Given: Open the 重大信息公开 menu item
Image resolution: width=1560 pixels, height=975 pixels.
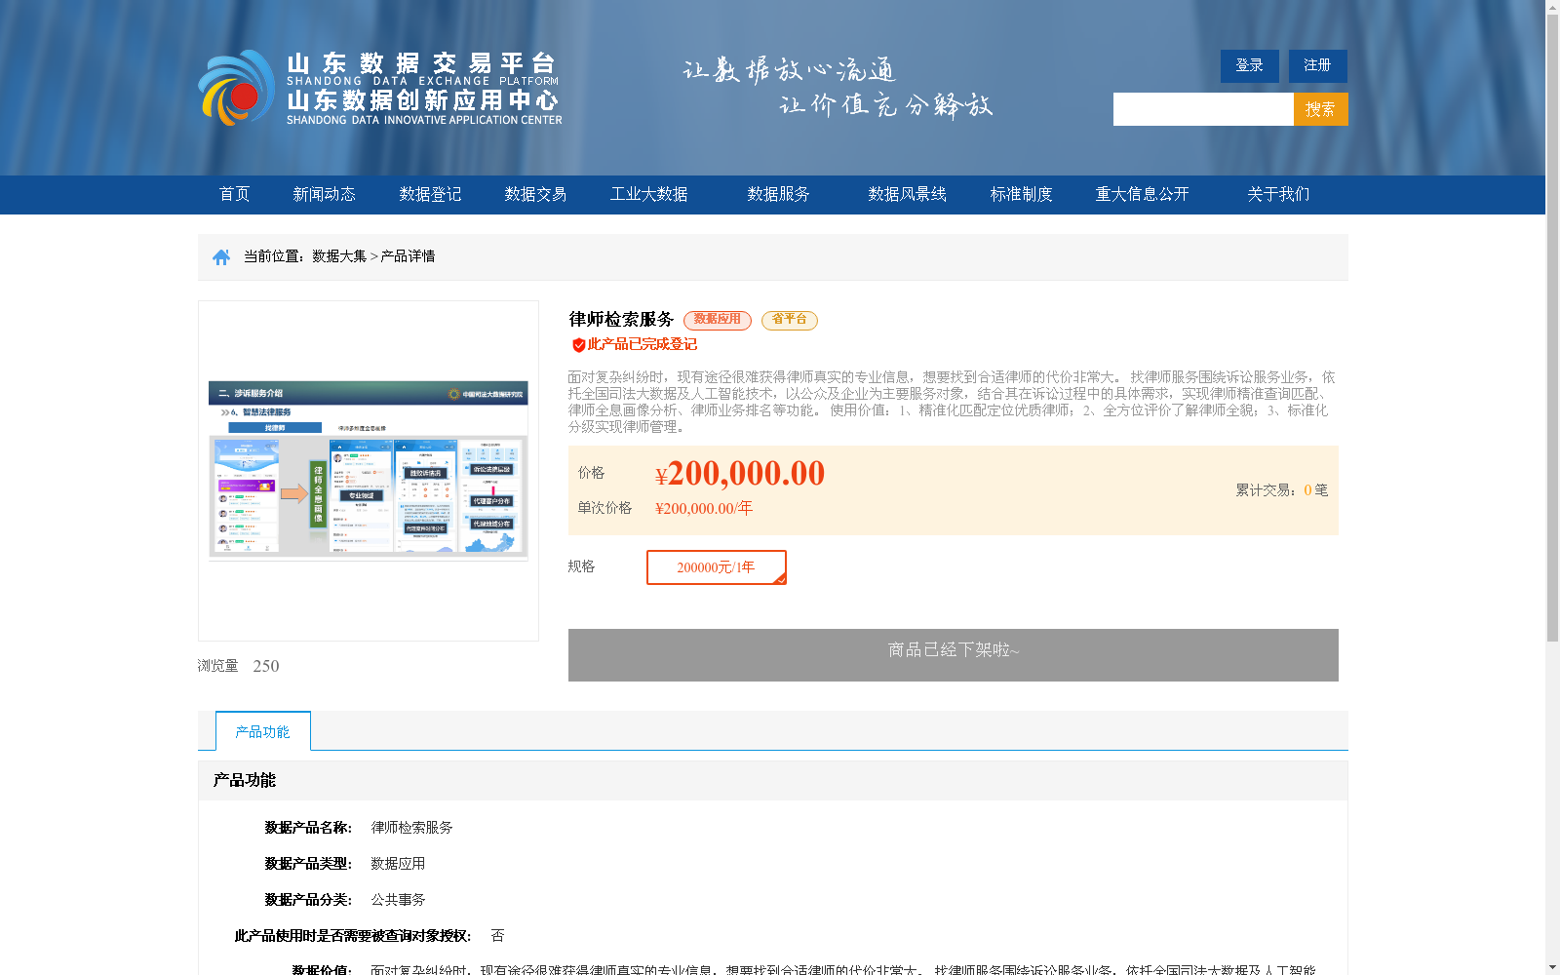Looking at the screenshot, I should point(1142,194).
